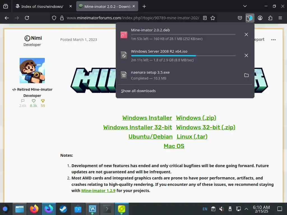Open the trophy count 59 icon
Image resolution: width=287 pixels, height=215 pixels.
(43, 101)
